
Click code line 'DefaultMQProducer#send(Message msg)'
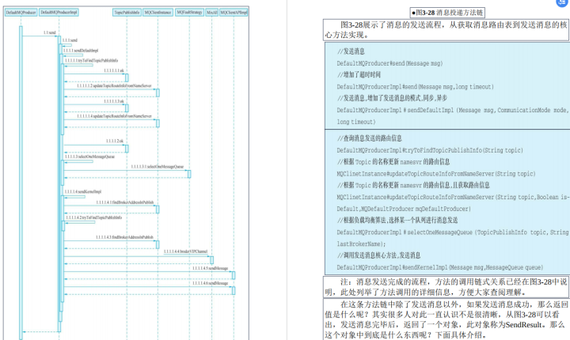[x=389, y=63]
